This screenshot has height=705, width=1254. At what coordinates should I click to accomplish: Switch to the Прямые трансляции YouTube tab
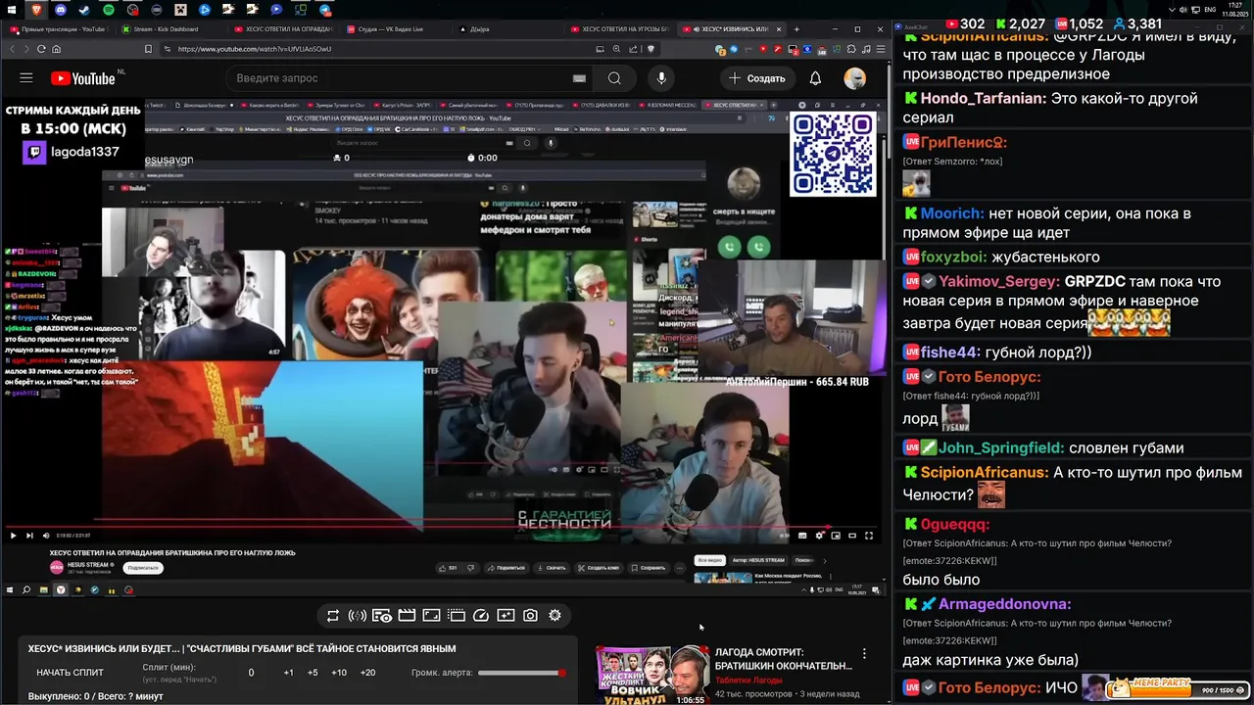point(61,29)
